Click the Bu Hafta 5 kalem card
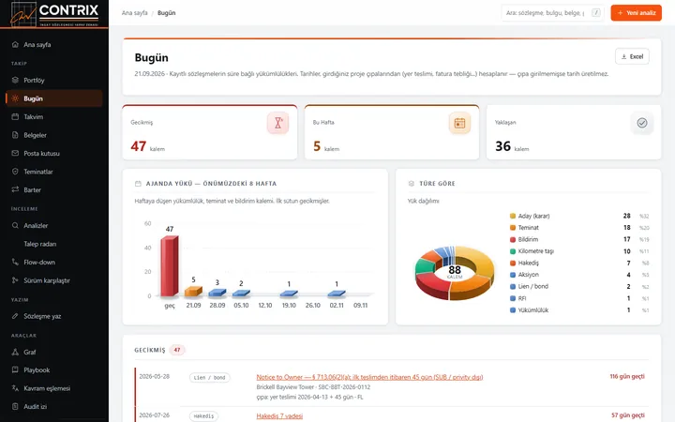Screen dimensions: 675x422 coord(392,132)
